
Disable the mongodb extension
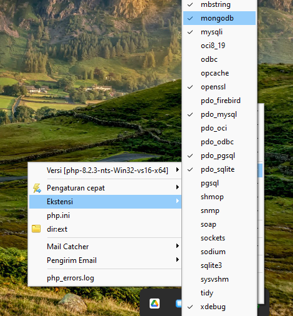click(x=219, y=18)
